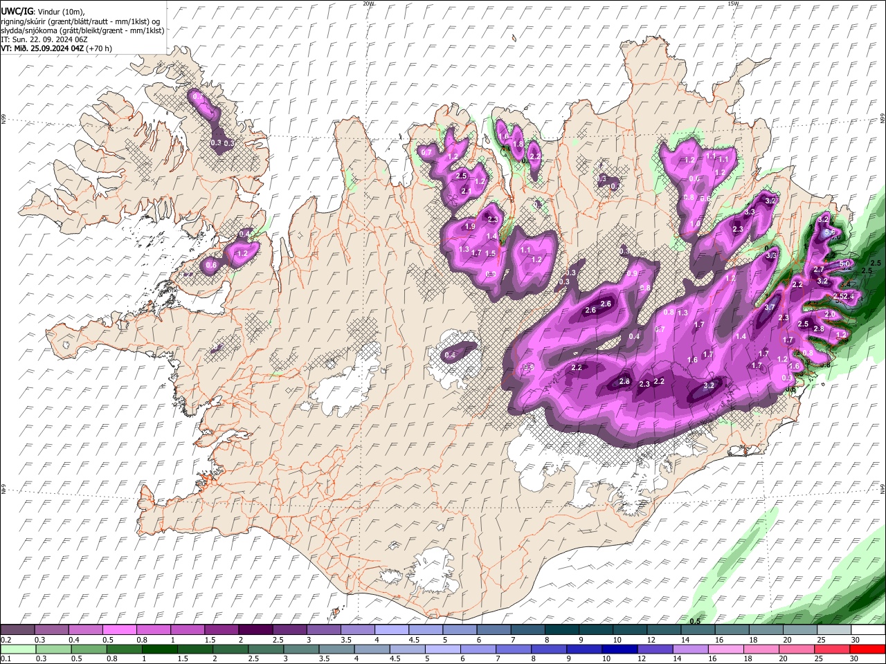
Task: Select the palest green 0.1 swatch in lower legend
Action: 18,649
